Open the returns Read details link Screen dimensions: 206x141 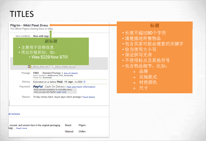tap(89, 97)
